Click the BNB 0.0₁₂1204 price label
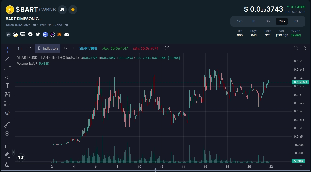311x172 pixels. (295, 12)
